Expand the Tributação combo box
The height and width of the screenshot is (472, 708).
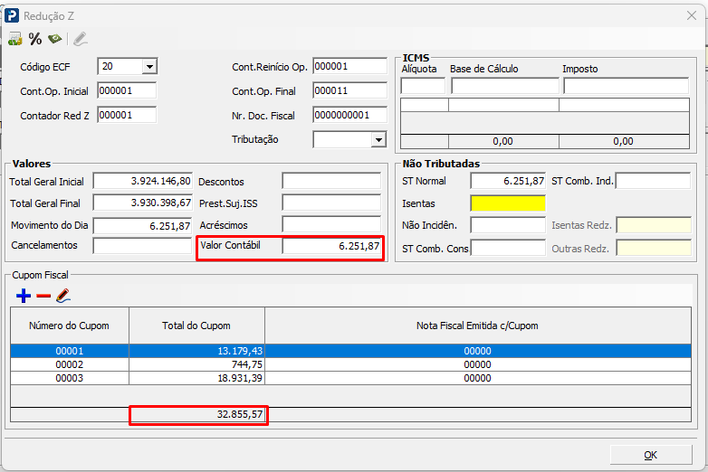[x=378, y=140]
